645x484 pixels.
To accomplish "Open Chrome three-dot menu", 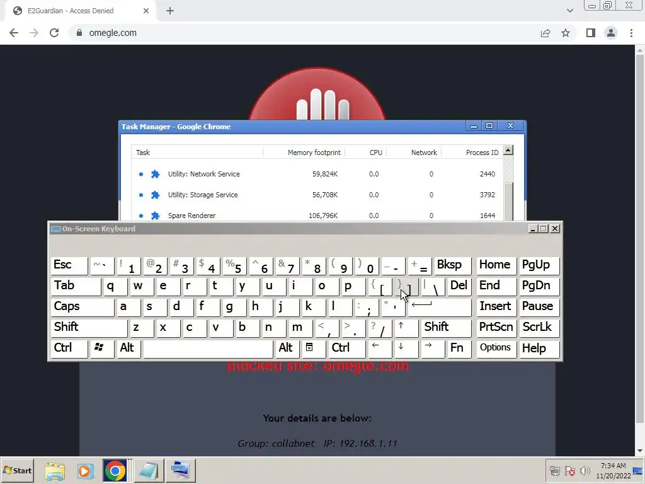I will coord(631,33).
